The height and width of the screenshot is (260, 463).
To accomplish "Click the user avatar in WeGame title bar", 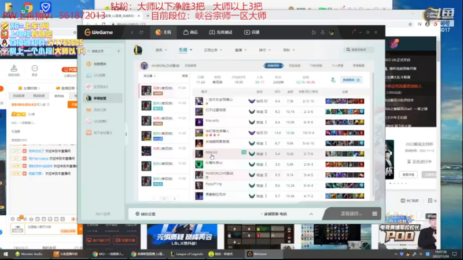I will click(x=332, y=32).
